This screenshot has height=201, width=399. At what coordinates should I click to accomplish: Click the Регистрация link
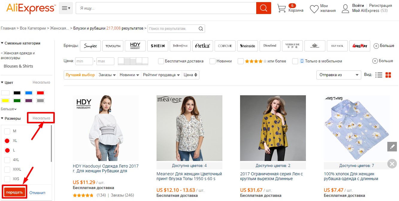[x=380, y=6]
